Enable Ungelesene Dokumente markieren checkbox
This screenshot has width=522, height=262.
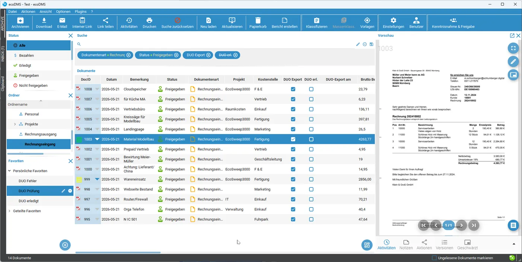(434, 258)
